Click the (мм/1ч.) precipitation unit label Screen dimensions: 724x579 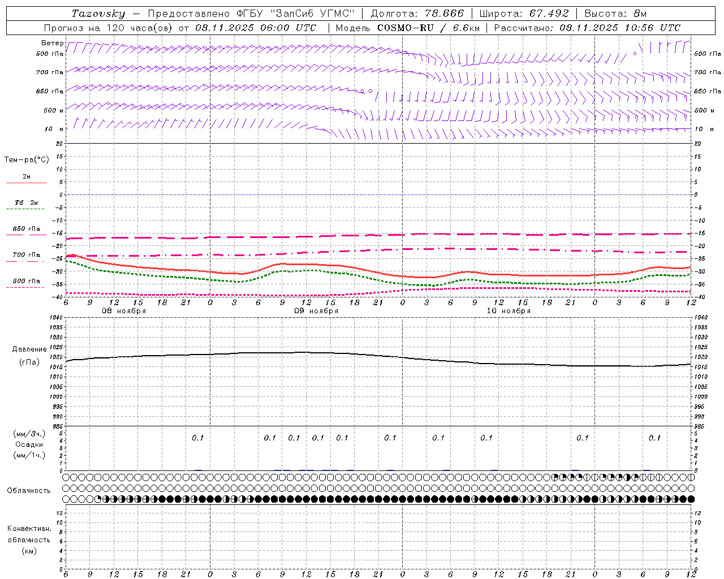pos(29,455)
